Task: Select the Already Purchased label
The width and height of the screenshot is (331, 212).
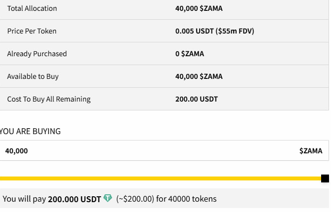Action: (x=37, y=54)
